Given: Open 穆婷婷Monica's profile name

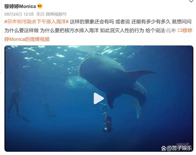Looking at the screenshot, I should coord(20,6).
